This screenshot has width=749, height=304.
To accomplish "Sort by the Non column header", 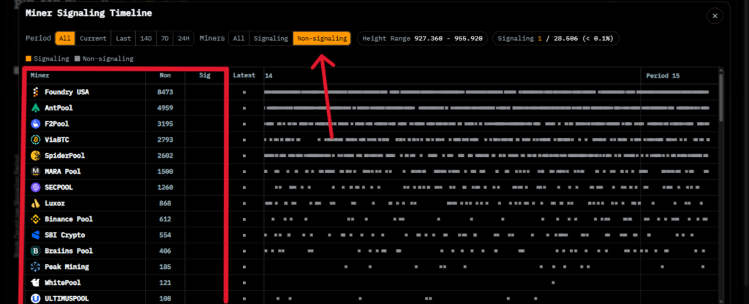I will 165,75.
